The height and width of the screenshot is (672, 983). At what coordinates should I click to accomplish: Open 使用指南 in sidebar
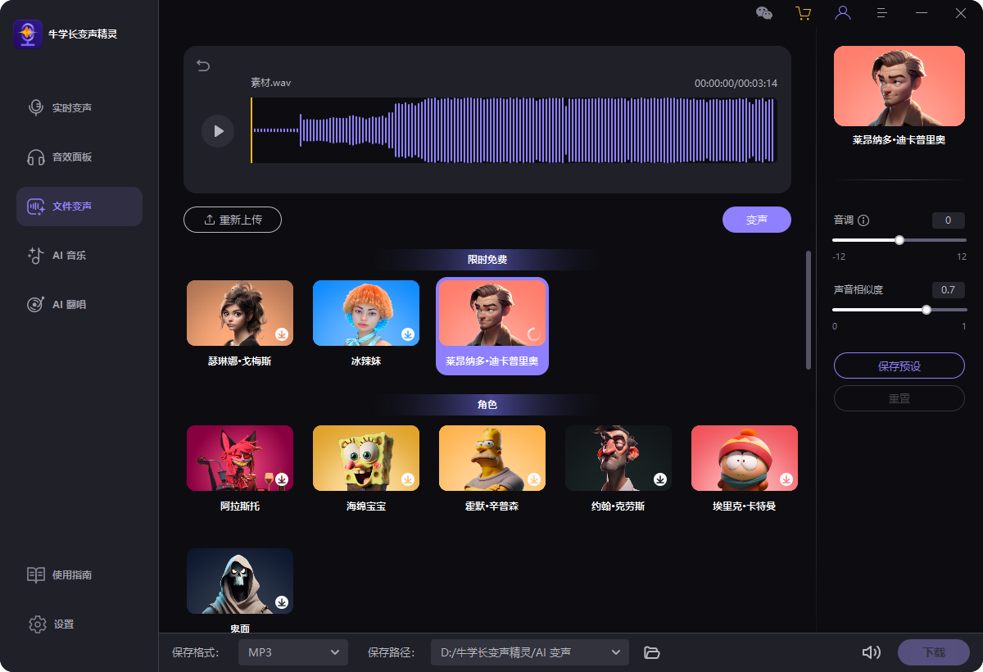79,575
